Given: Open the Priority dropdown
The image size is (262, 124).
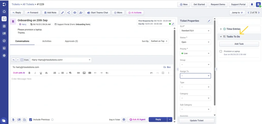Looking at the screenshot, I should (x=195, y=53).
